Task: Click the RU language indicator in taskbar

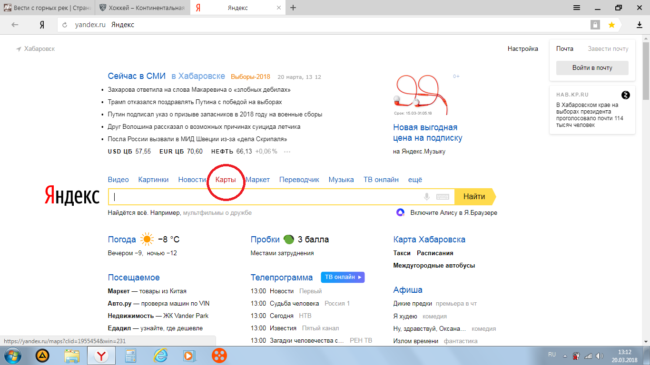Action: point(552,355)
